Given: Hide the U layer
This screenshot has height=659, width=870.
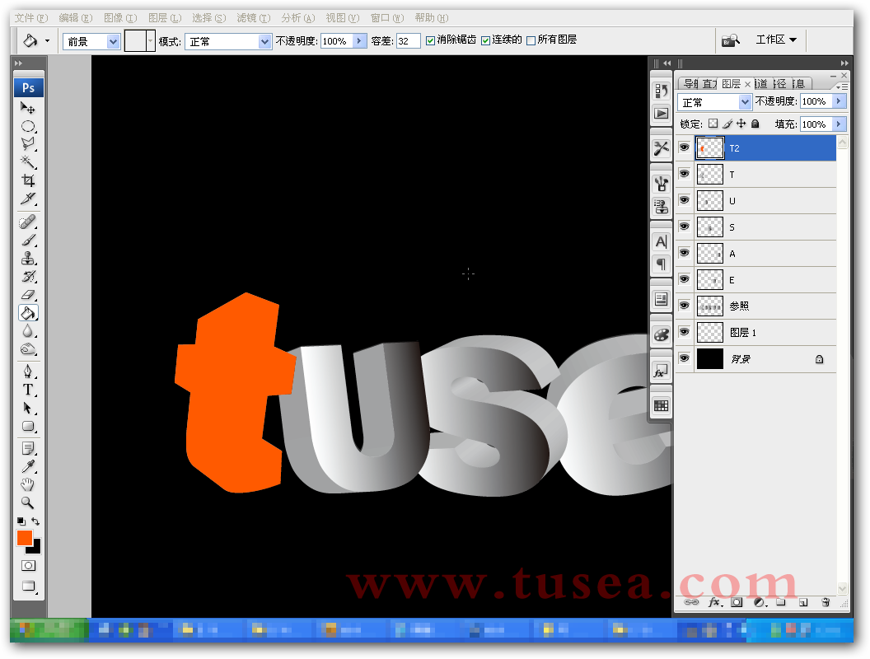Looking at the screenshot, I should 685,200.
